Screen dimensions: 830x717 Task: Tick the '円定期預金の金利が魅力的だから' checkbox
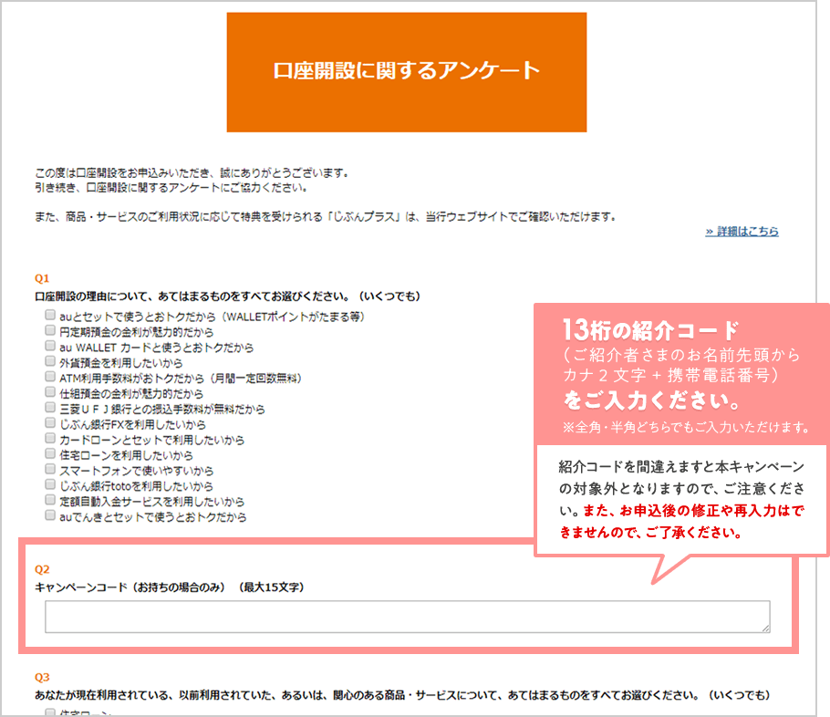(x=51, y=331)
